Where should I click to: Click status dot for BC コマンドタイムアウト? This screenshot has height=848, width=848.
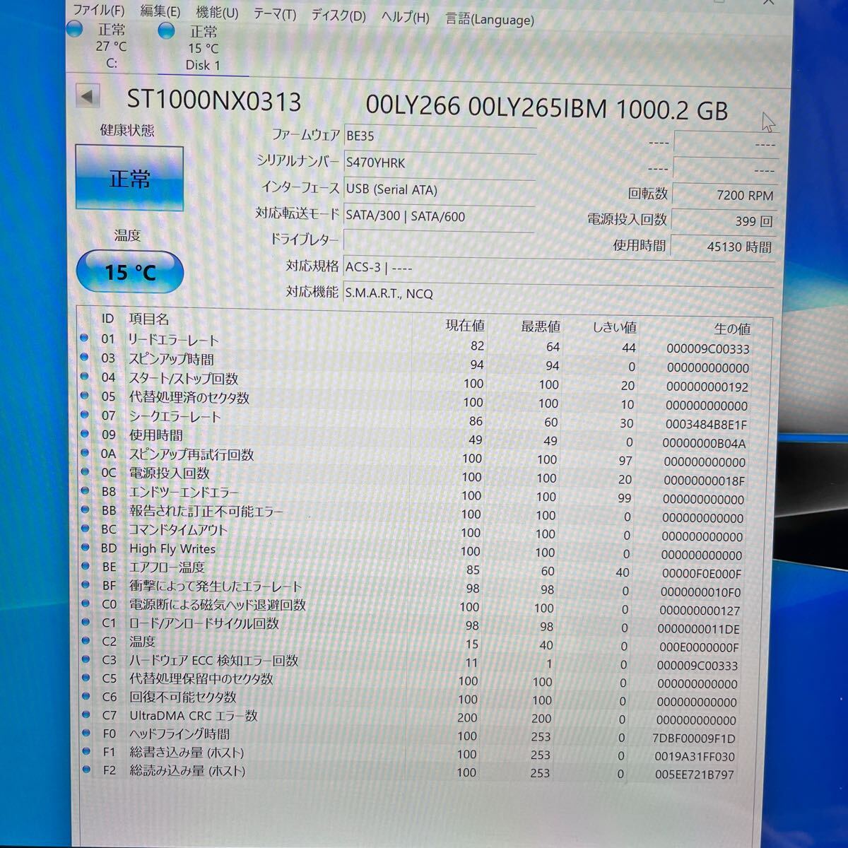pos(85,528)
